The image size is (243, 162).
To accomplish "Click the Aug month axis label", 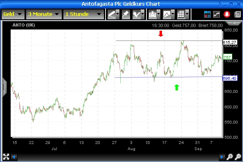I will click(x=131, y=149).
